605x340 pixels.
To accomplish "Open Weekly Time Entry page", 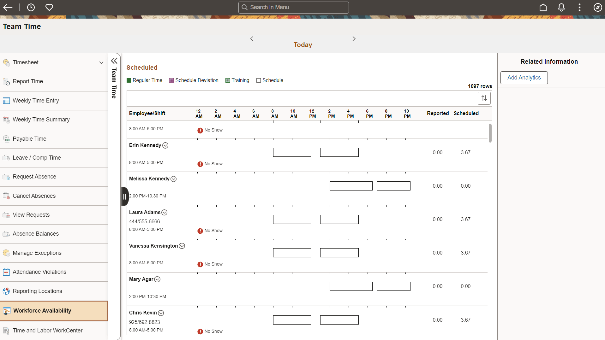I will pyautogui.click(x=54, y=101).
